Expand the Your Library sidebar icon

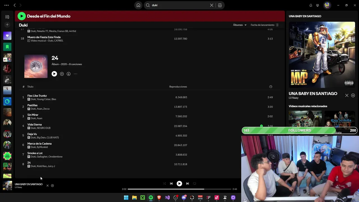[7, 17]
